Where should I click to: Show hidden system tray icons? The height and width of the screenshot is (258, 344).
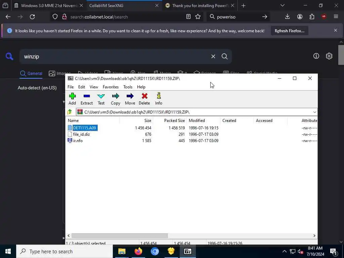(284, 251)
